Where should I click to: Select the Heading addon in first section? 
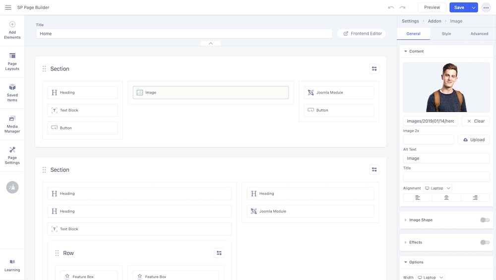[82, 92]
